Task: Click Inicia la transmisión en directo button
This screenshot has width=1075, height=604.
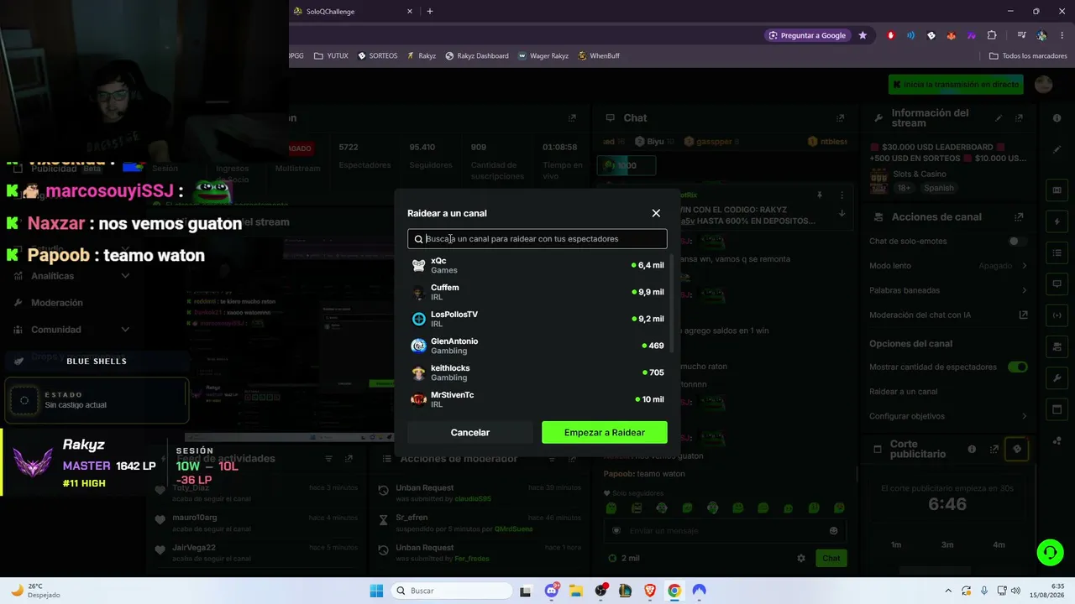Action: (956, 85)
